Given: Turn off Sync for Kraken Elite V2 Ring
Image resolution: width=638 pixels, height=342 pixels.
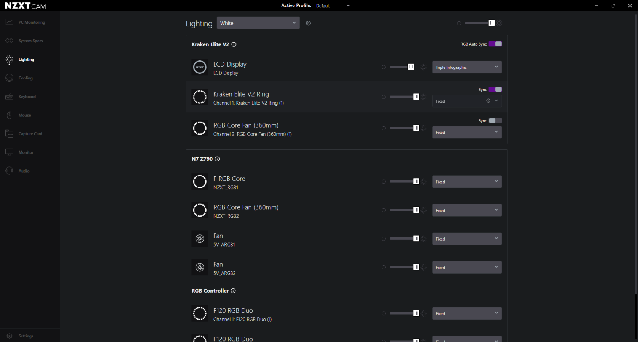Looking at the screenshot, I should point(495,90).
